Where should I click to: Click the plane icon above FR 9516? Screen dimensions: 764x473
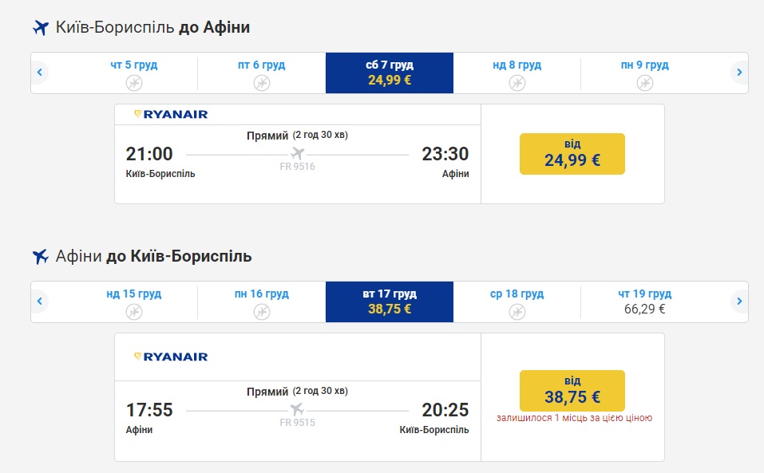coord(298,153)
